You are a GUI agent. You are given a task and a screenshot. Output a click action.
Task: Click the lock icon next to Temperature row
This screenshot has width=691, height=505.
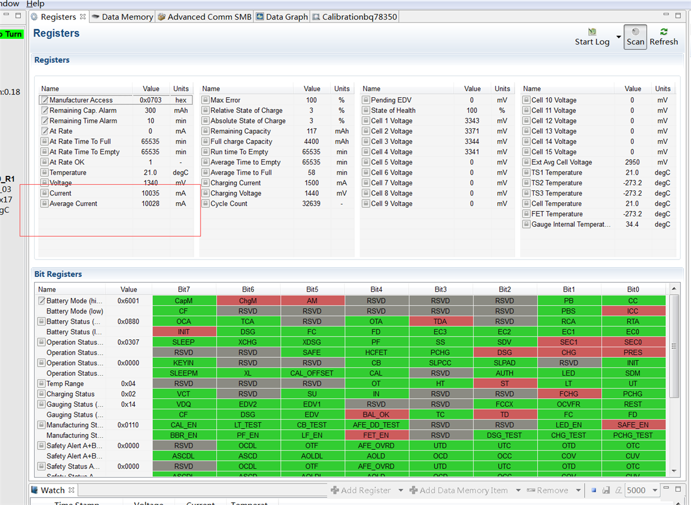[44, 172]
